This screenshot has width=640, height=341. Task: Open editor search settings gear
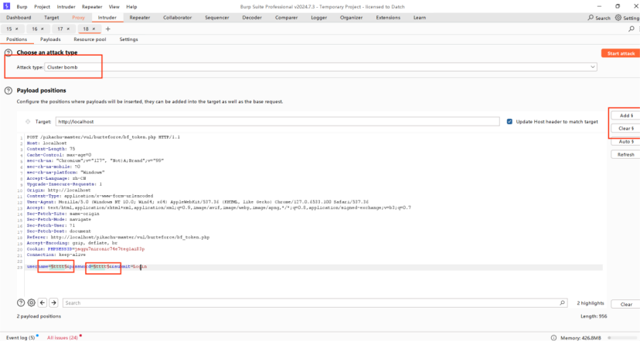[32, 302]
